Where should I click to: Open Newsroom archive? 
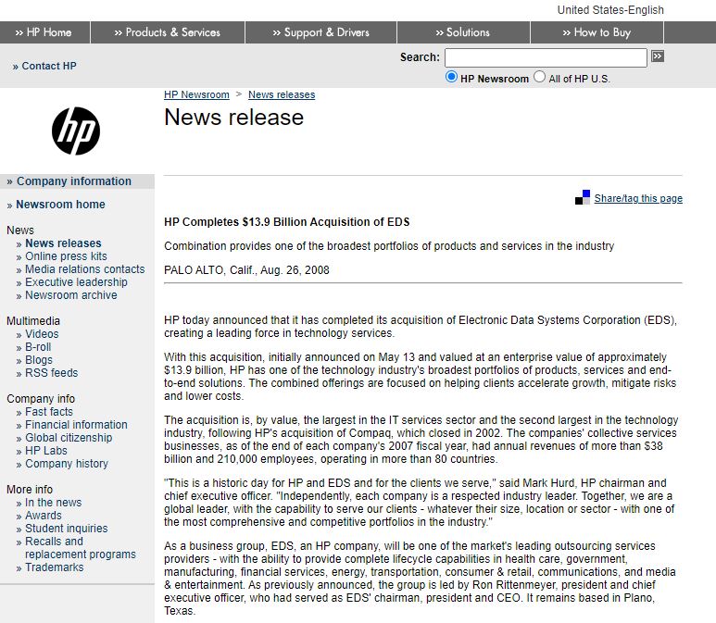tap(70, 295)
